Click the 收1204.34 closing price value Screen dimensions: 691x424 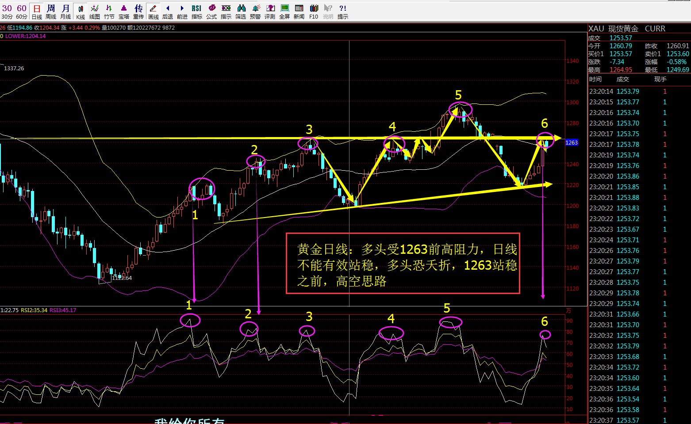click(47, 28)
